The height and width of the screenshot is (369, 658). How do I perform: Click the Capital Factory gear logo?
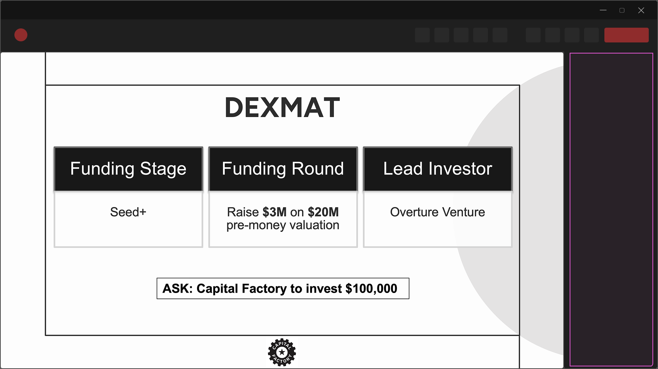282,352
